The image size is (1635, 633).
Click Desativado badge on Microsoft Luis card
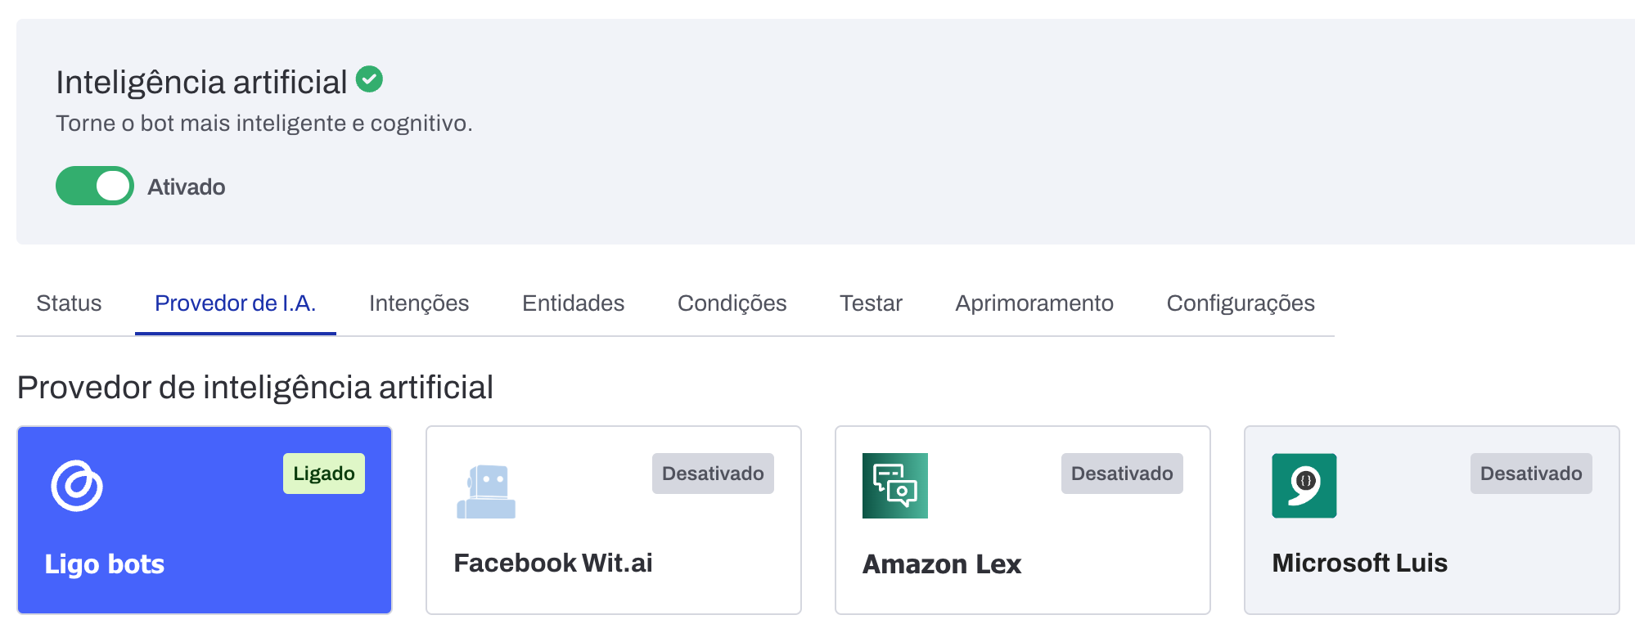pos(1531,474)
